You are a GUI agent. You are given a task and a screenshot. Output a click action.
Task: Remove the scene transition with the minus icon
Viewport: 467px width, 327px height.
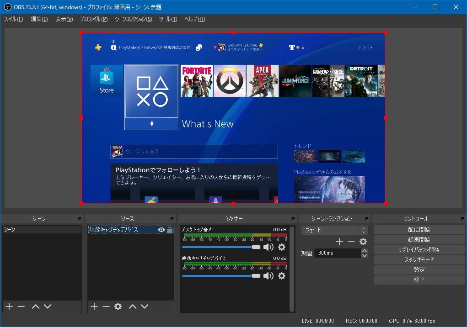(351, 242)
